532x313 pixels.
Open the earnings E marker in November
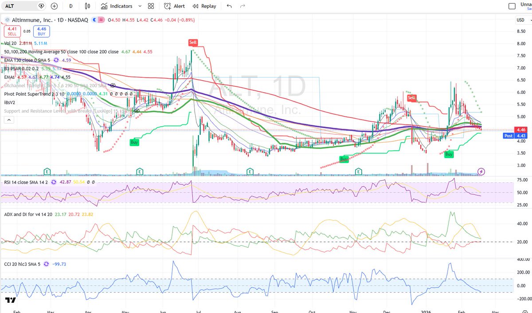click(x=358, y=171)
